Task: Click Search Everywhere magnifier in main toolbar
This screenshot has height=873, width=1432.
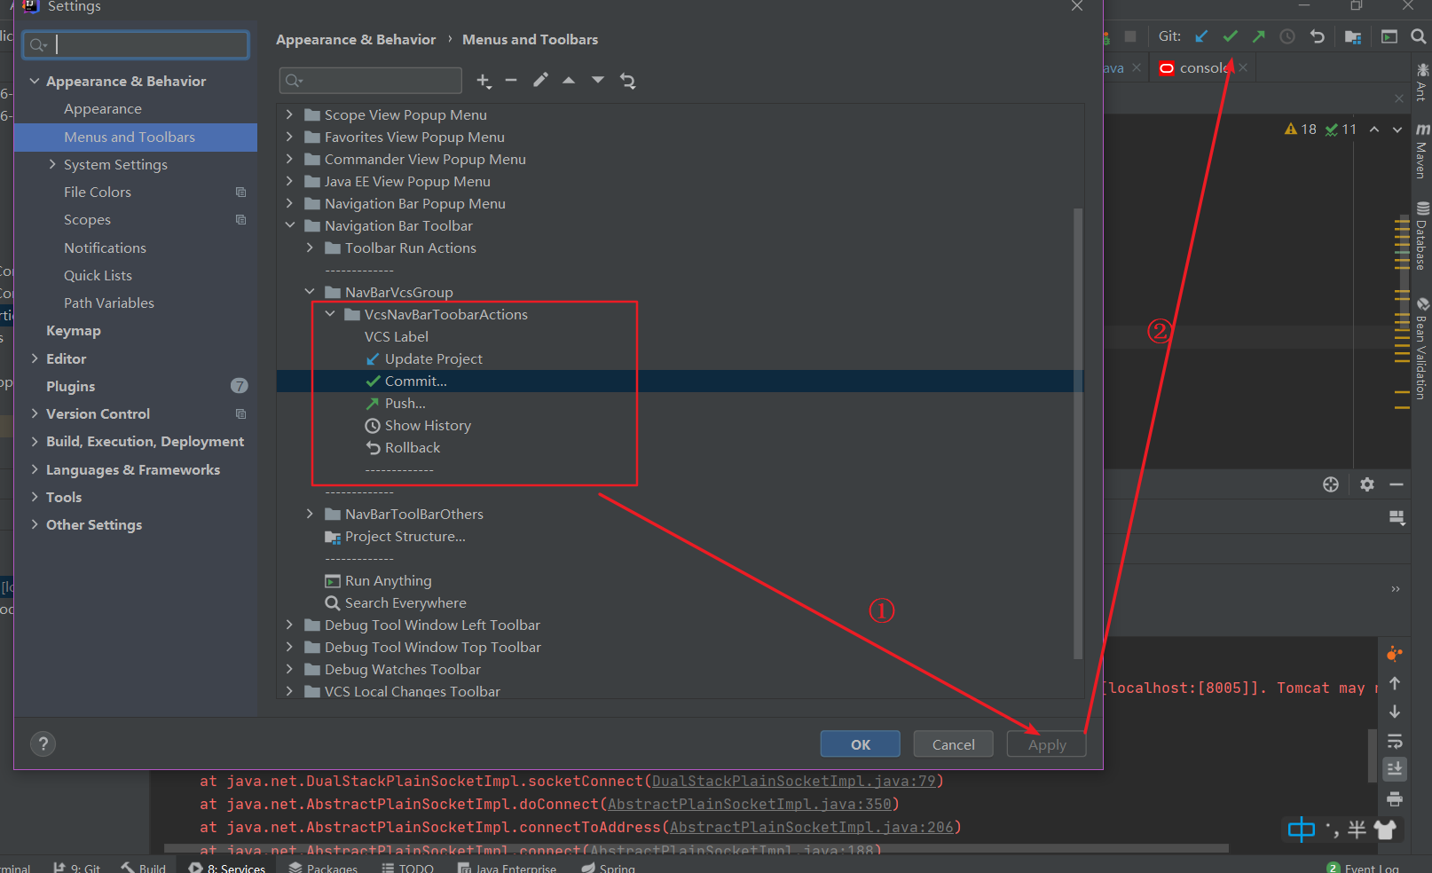Action: tap(1418, 36)
